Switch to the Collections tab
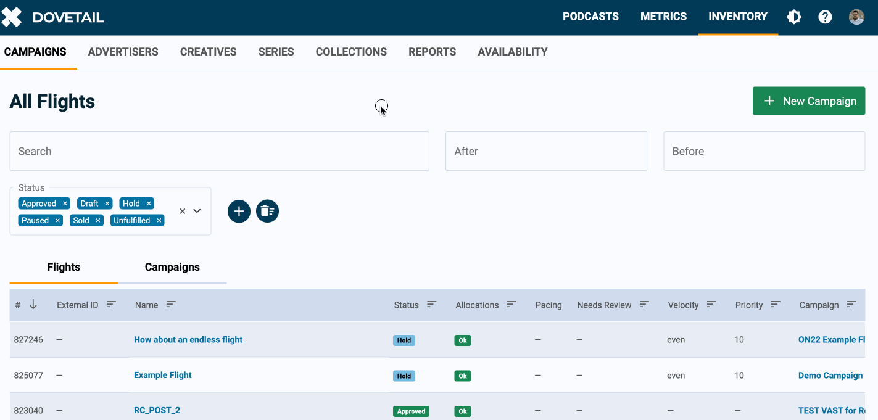 tap(351, 52)
